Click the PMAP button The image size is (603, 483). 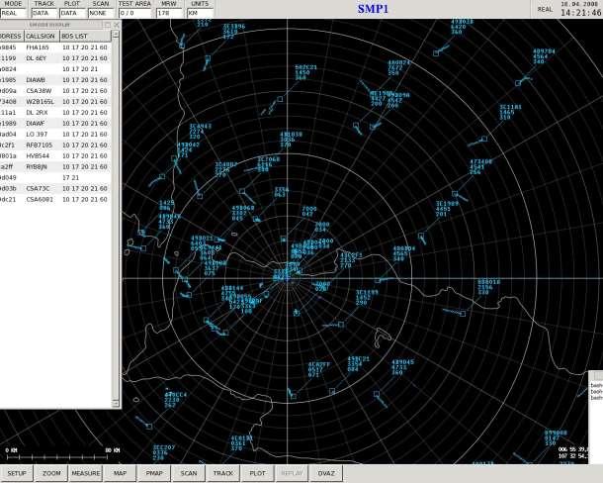[x=154, y=473]
